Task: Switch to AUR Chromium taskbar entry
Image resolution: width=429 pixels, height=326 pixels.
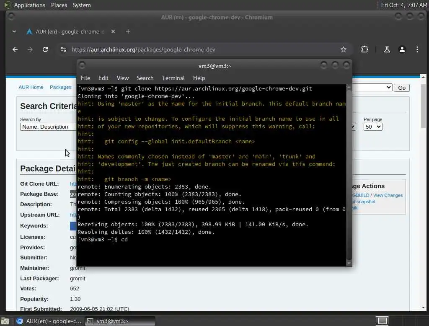Action: [49, 321]
